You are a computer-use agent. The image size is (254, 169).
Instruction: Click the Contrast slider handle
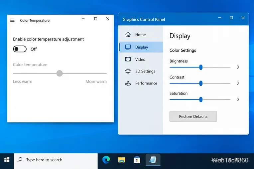tap(201, 83)
